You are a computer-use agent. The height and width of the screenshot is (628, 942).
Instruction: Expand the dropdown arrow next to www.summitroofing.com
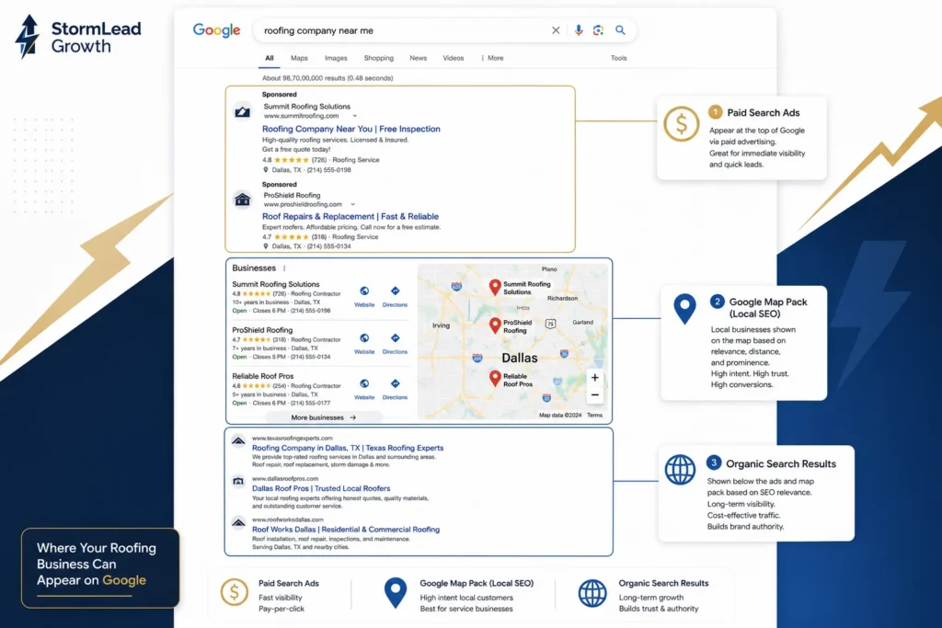(354, 116)
